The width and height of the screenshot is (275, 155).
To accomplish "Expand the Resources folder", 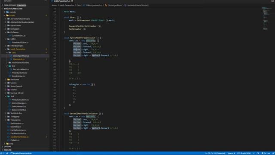I will (x=15, y=80).
